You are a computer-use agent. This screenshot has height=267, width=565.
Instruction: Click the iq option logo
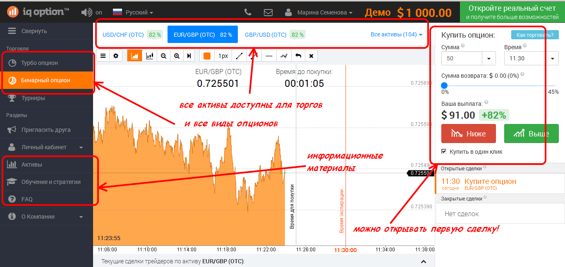[x=38, y=12]
